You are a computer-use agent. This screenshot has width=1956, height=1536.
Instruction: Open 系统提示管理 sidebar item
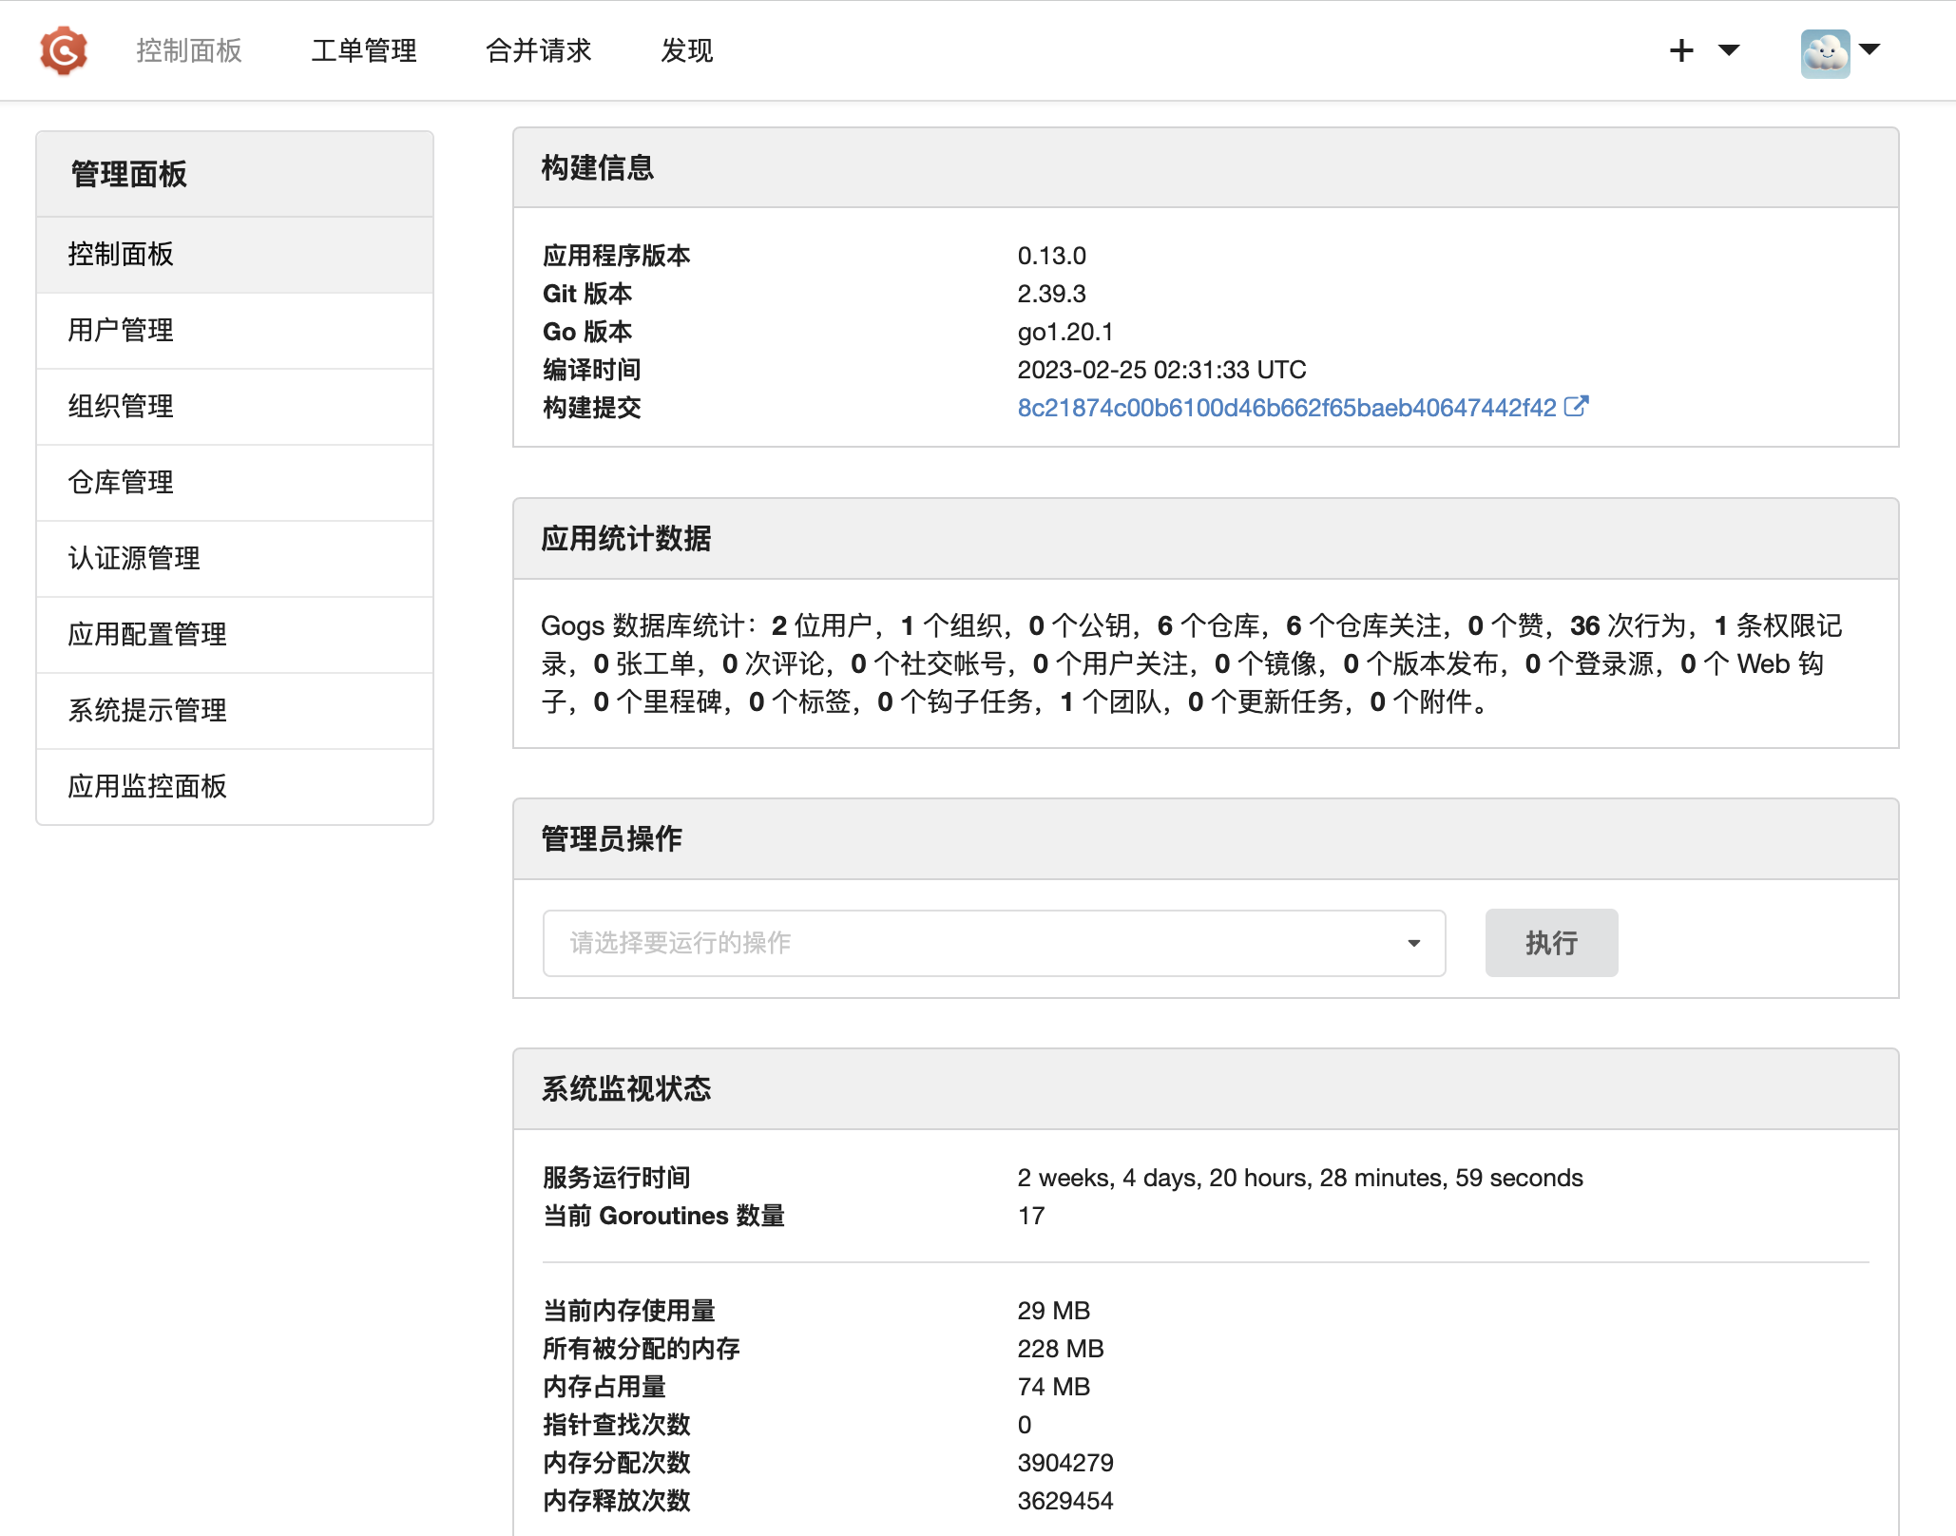click(147, 710)
